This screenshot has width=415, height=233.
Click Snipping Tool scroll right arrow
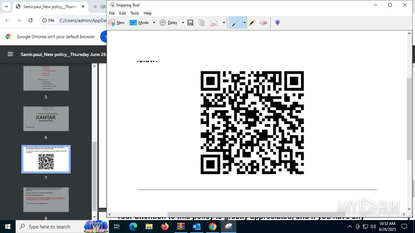404,214
